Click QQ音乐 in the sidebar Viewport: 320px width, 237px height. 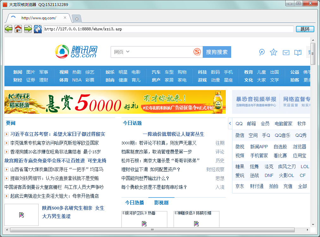[282, 135]
